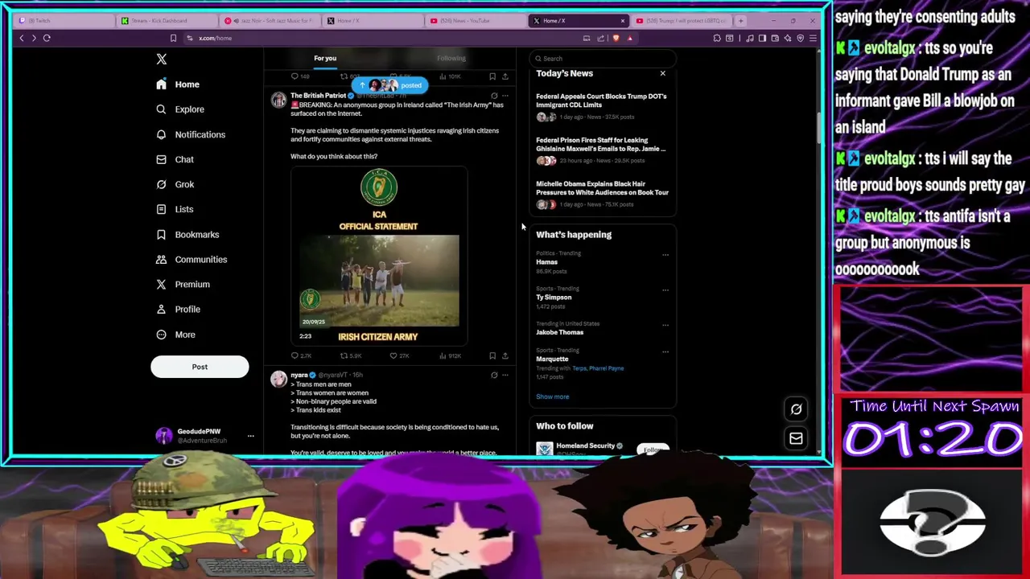Open the Jakobe Thomas trending topic

click(560, 332)
